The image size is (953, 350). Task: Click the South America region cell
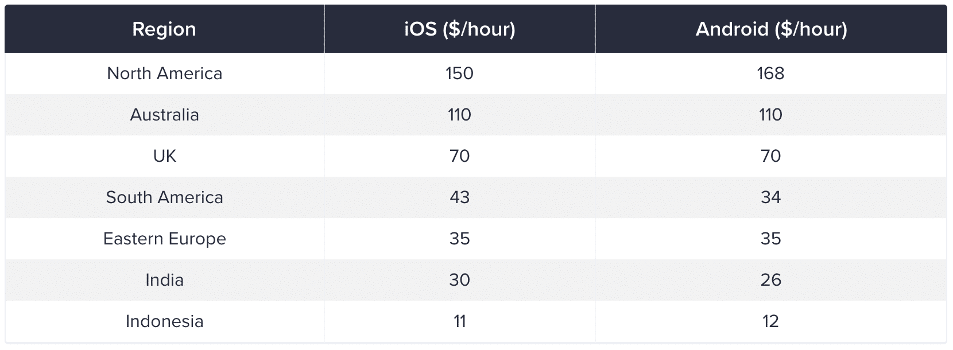pyautogui.click(x=164, y=197)
